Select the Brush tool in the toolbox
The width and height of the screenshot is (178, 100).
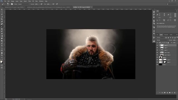(x=2, y=26)
